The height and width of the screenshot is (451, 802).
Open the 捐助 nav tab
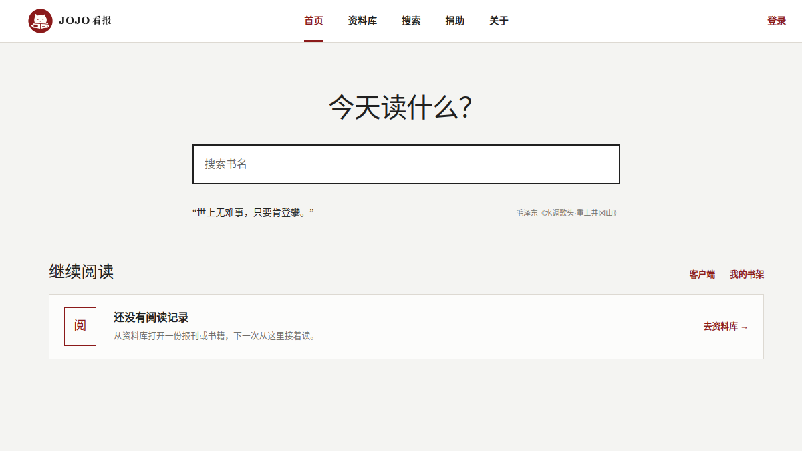click(455, 21)
